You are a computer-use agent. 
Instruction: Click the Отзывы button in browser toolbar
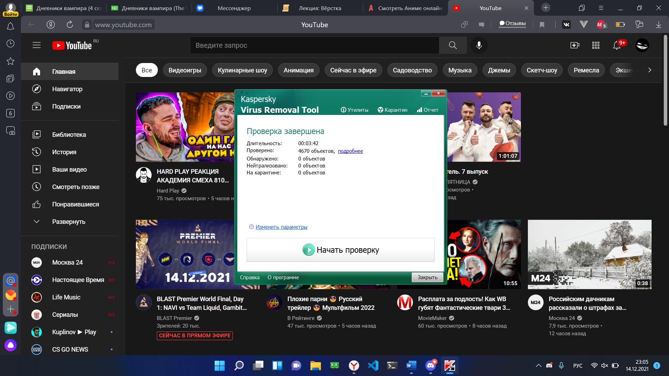pos(512,24)
